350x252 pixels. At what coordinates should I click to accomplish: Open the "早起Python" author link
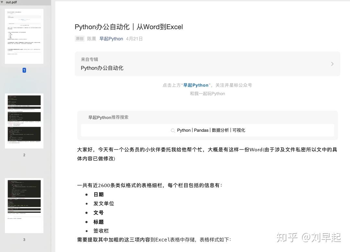pyautogui.click(x=111, y=39)
